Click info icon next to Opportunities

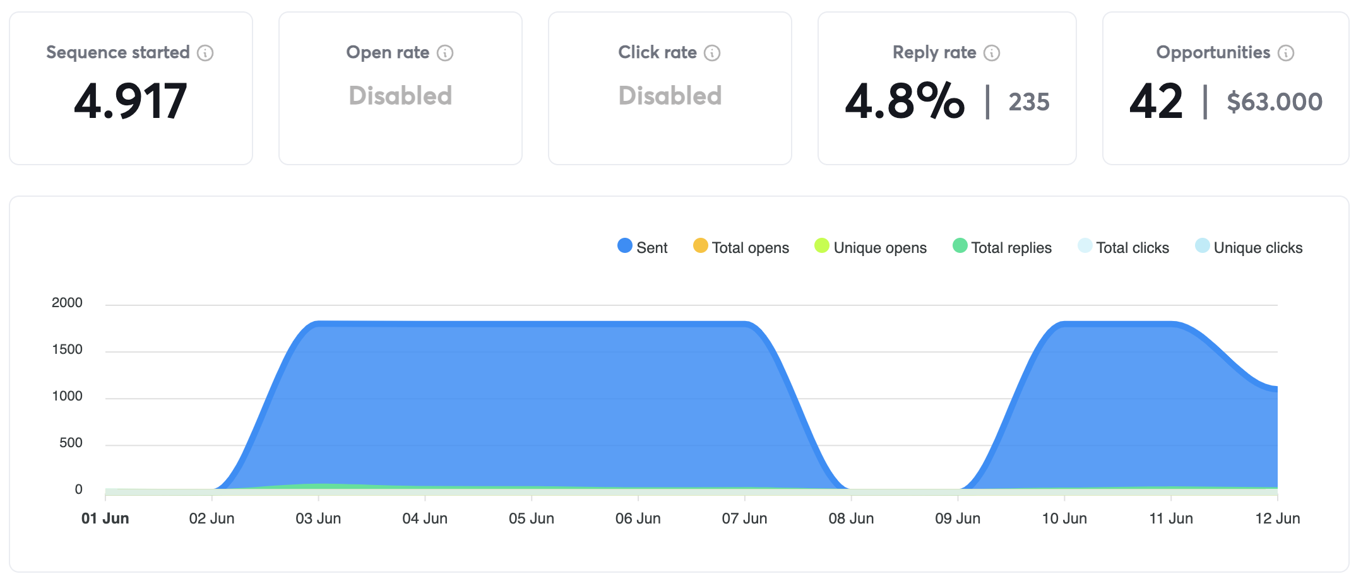point(1286,53)
